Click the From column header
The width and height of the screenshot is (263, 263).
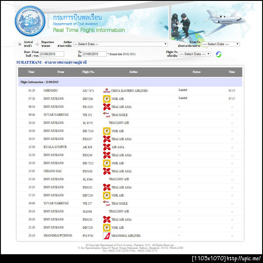click(x=61, y=72)
